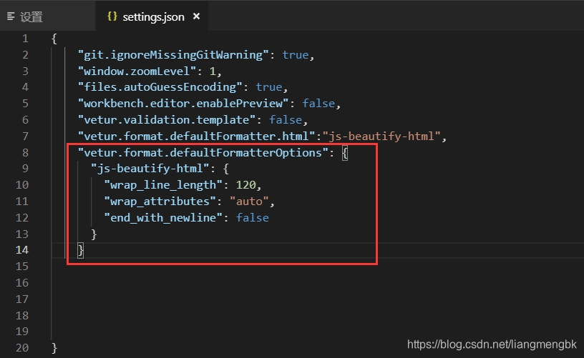This screenshot has width=584, height=358.
Task: Click the wrap_line_length value 120
Action: click(x=245, y=185)
